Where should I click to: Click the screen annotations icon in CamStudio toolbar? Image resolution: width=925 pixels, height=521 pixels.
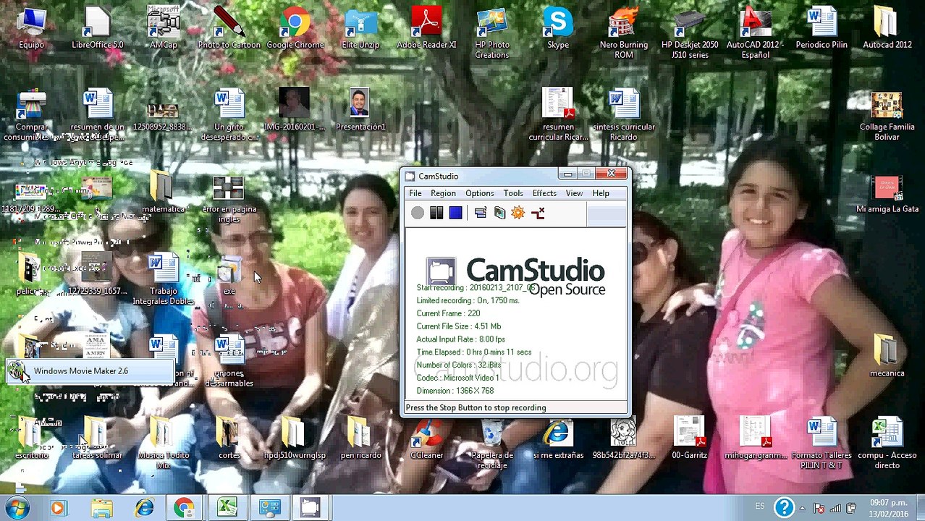coord(499,213)
